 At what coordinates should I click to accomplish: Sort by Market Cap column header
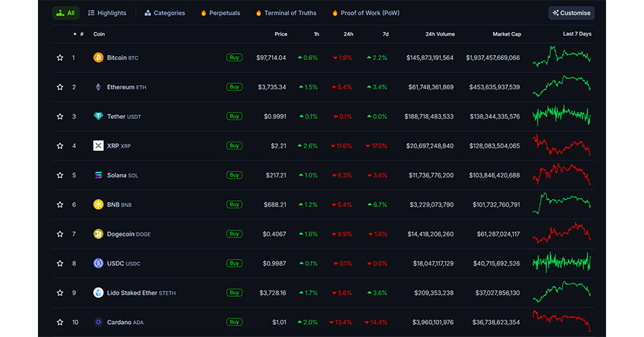[x=507, y=34]
